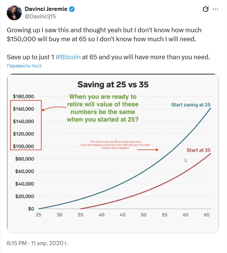Click the chart title Saving at 25 vs 35
This screenshot has width=227, height=253.
point(113,84)
